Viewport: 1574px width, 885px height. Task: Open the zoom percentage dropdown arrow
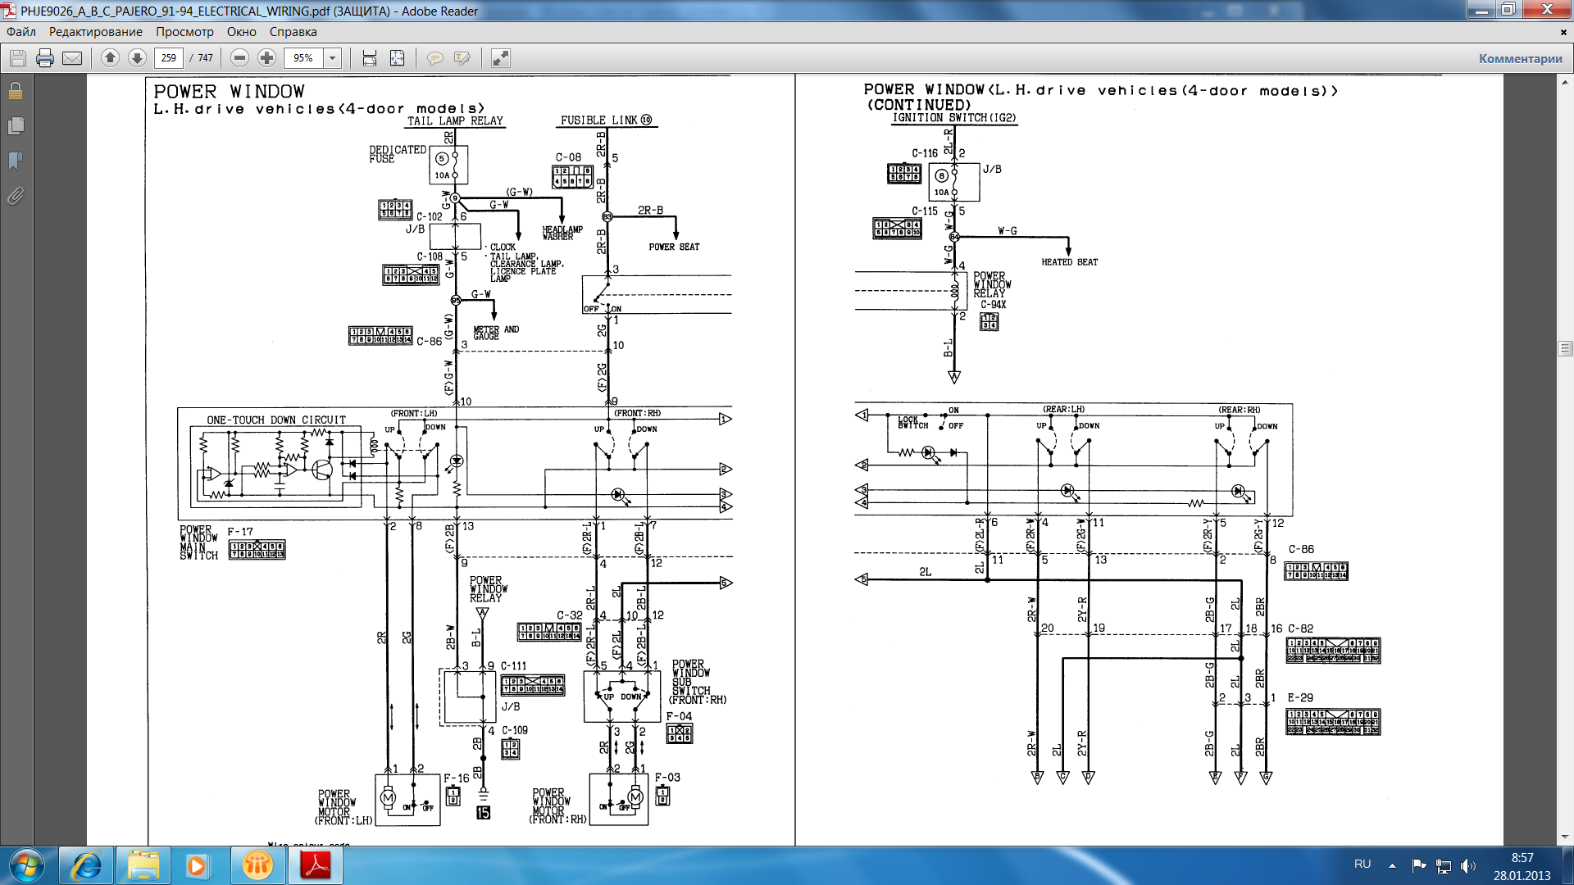pos(332,58)
